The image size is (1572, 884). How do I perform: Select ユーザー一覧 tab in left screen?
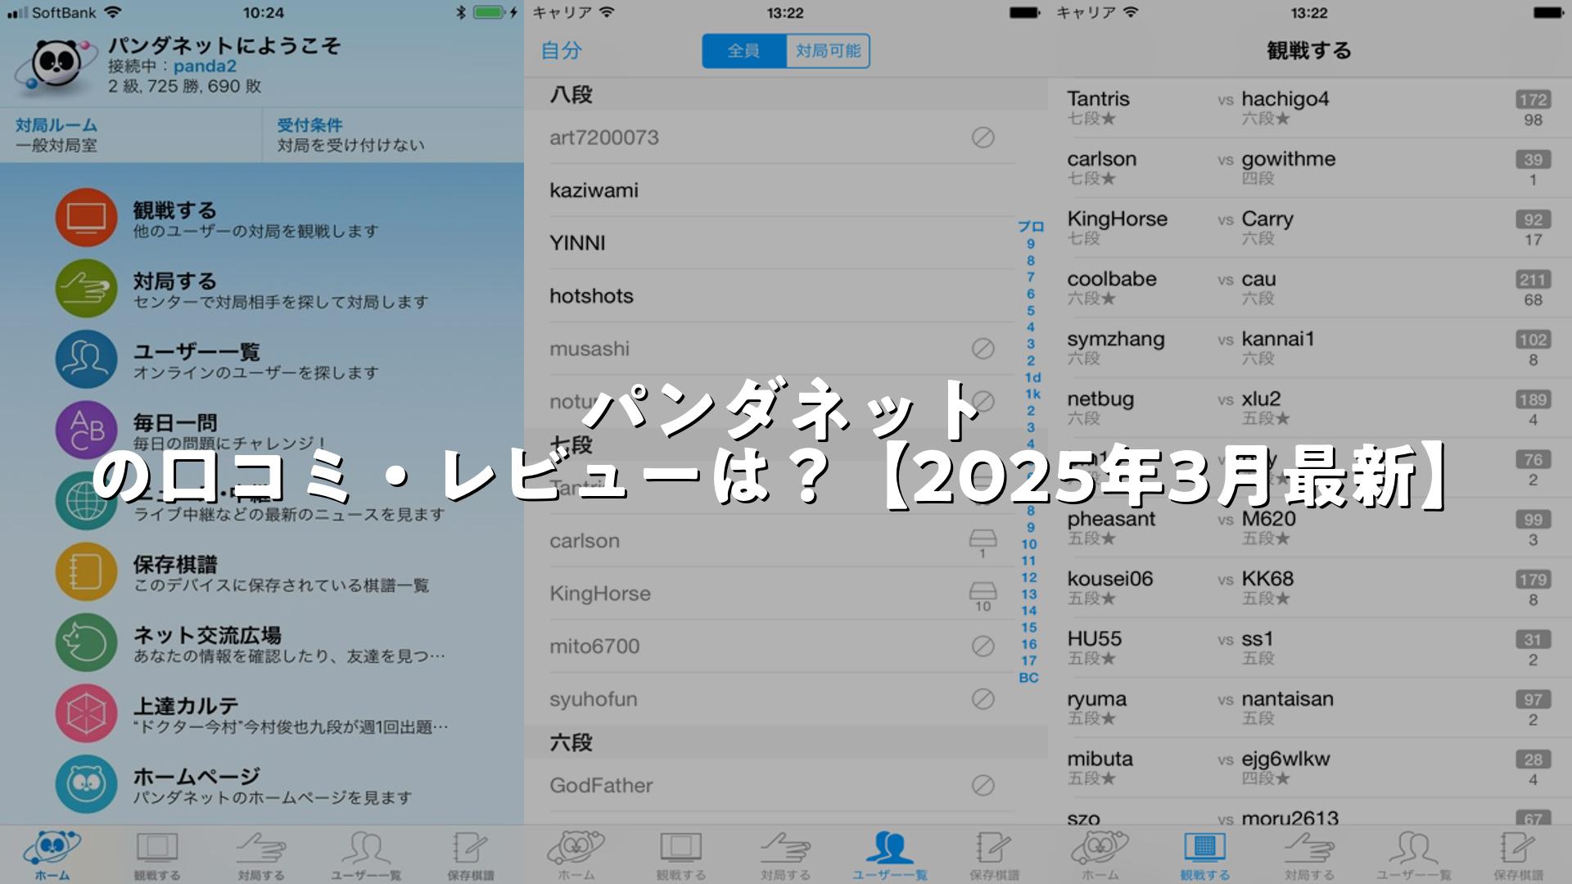(366, 855)
